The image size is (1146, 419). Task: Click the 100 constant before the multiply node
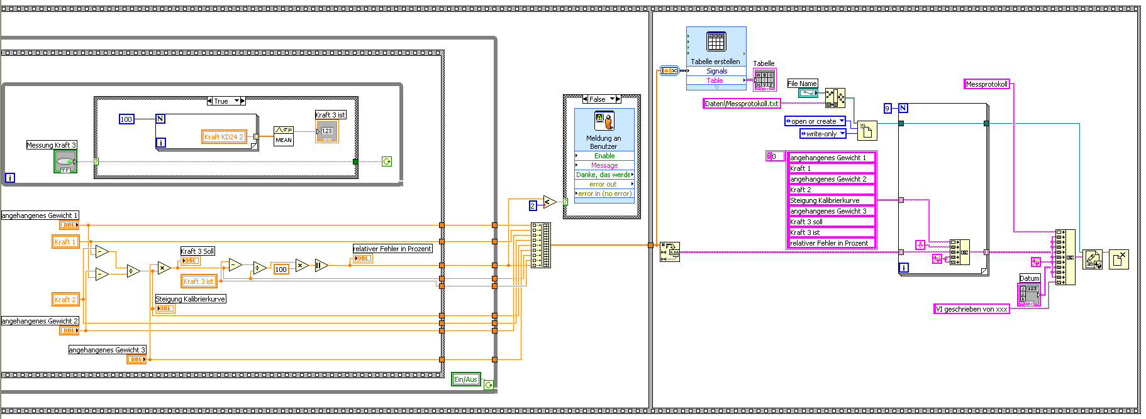coord(281,269)
